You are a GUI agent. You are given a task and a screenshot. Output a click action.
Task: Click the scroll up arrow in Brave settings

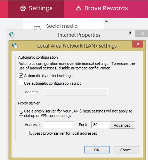tap(106, 21)
